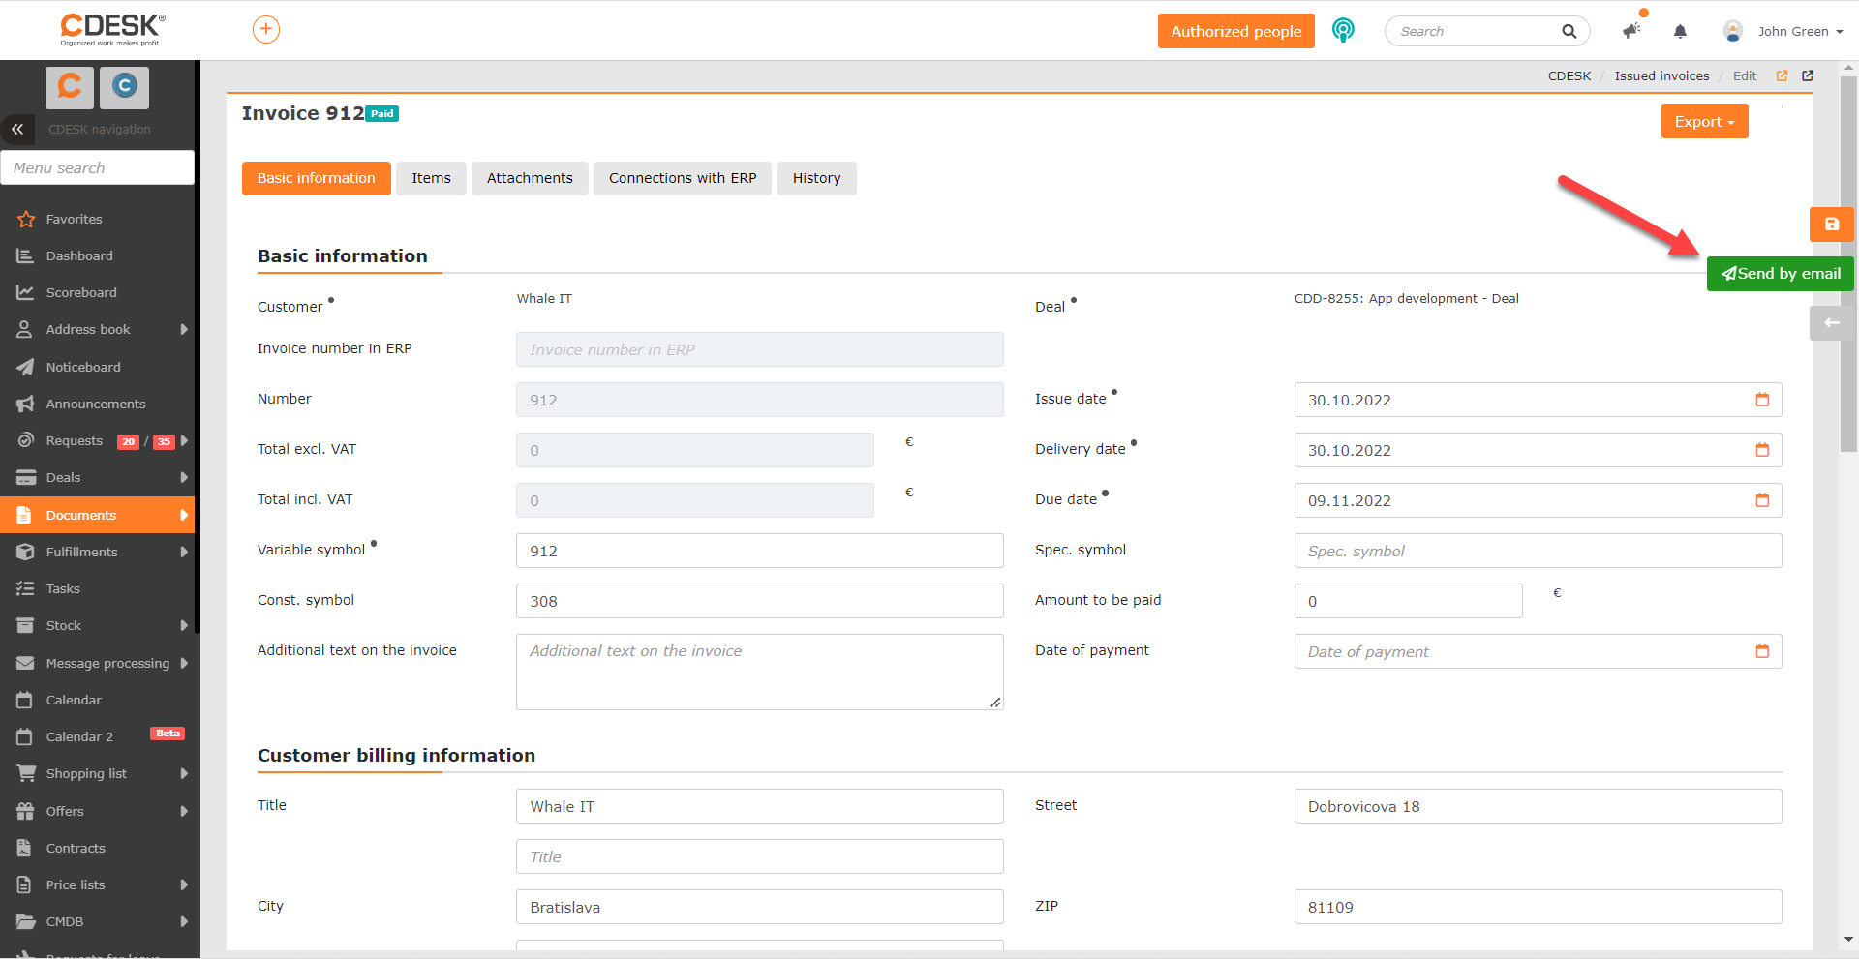Screen dimensions: 1859x959
Task: Select the orange C workspace icon
Action: click(x=70, y=87)
